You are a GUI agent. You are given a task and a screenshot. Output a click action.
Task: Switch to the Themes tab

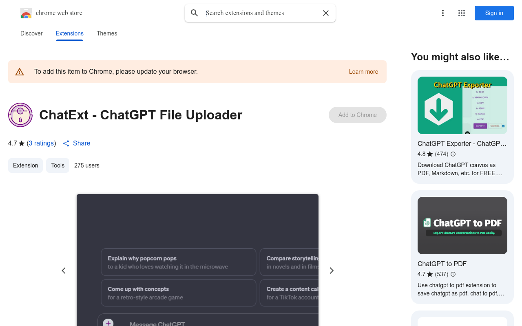(107, 33)
